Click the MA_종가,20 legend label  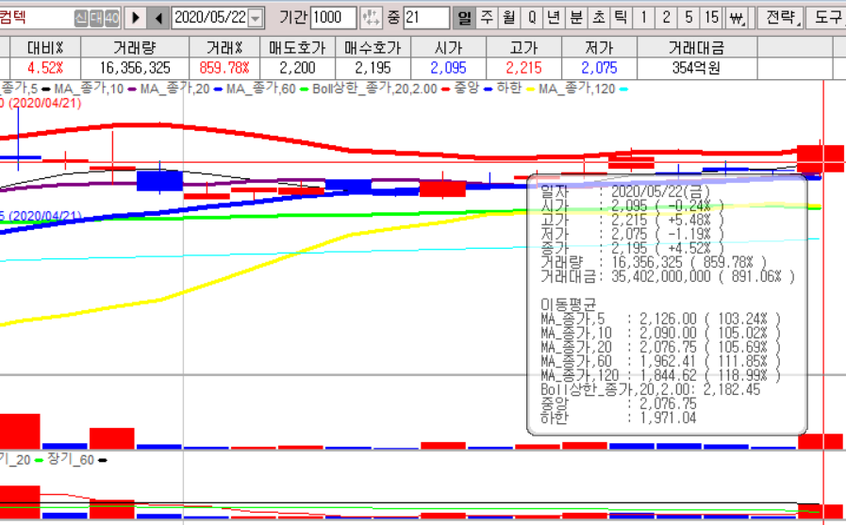(174, 89)
